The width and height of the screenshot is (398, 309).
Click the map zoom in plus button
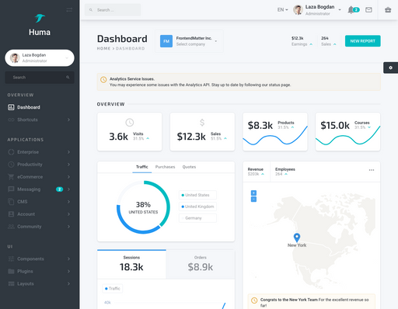click(253, 193)
